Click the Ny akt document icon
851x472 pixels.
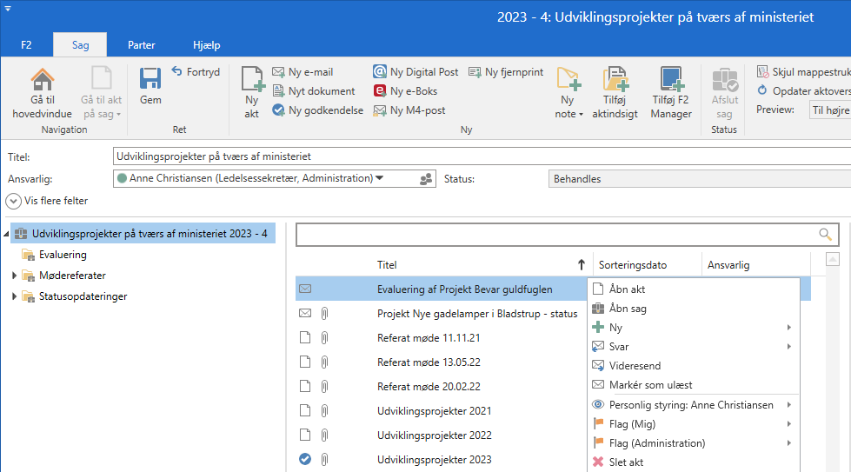(x=251, y=80)
